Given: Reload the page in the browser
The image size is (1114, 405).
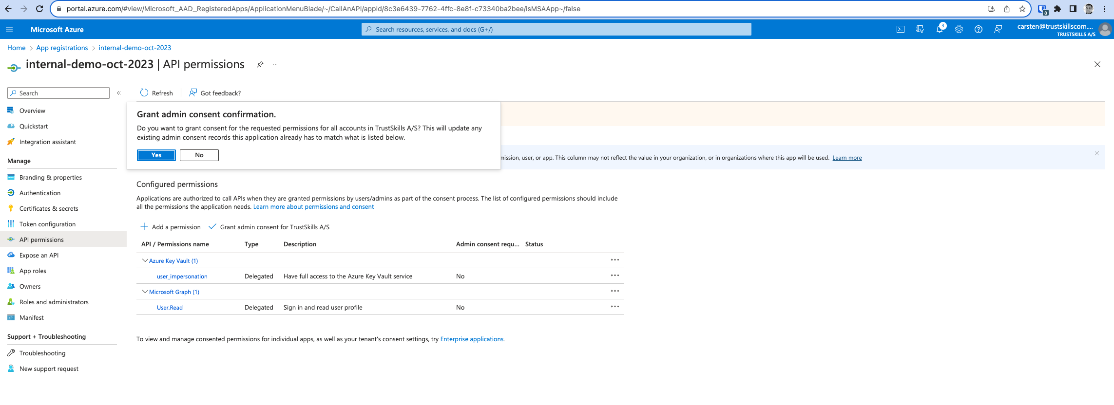Looking at the screenshot, I should click(40, 9).
